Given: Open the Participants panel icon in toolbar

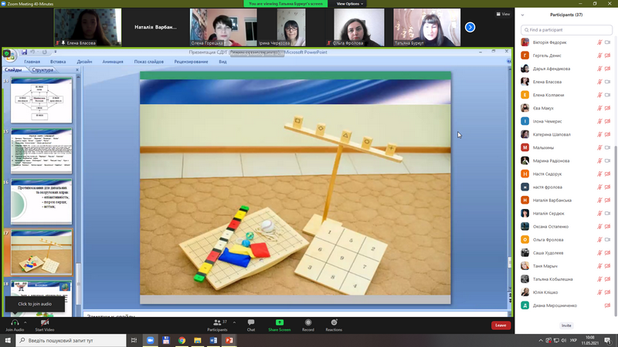Looking at the screenshot, I should (217, 322).
